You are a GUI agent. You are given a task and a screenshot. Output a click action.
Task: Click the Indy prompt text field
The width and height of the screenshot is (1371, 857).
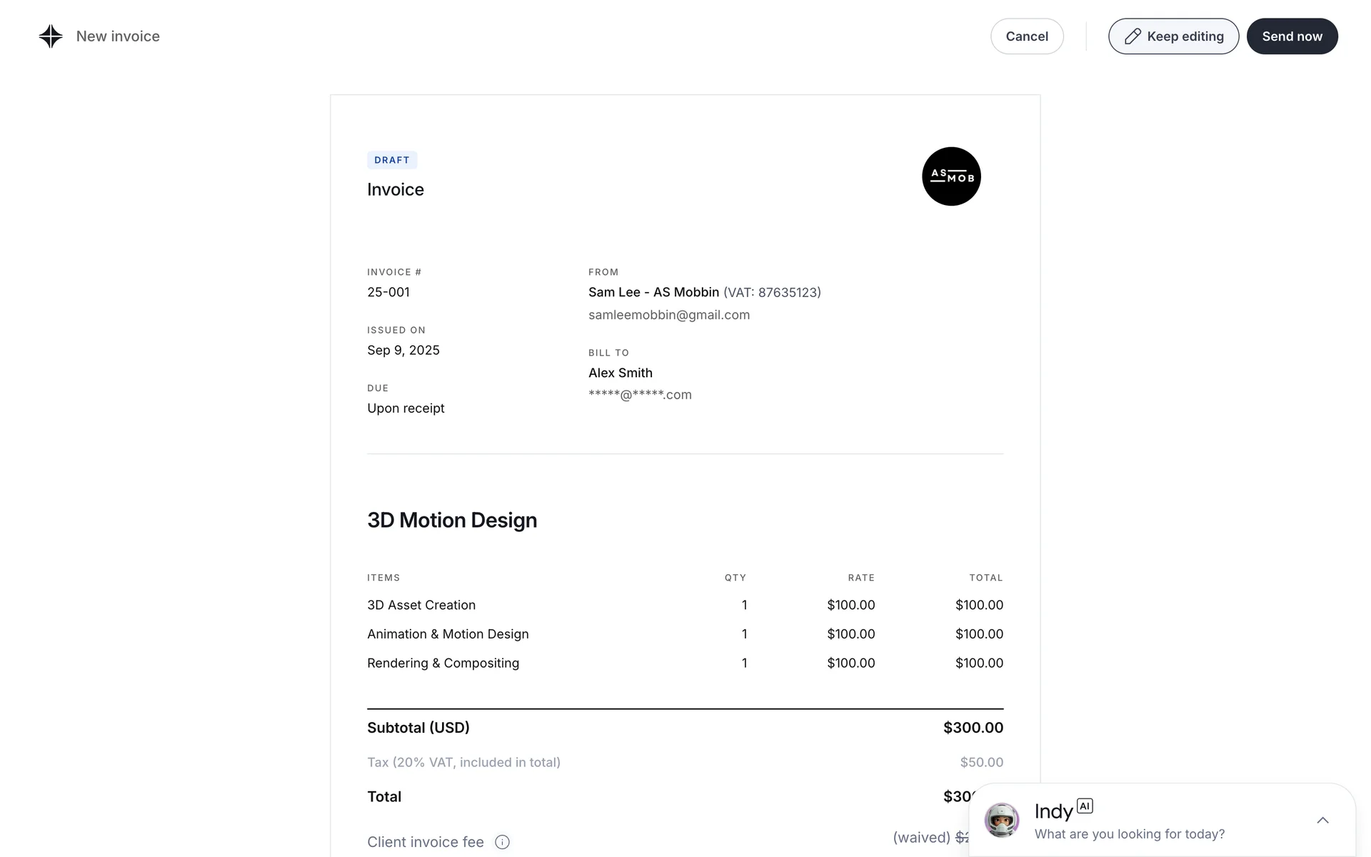point(1129,834)
